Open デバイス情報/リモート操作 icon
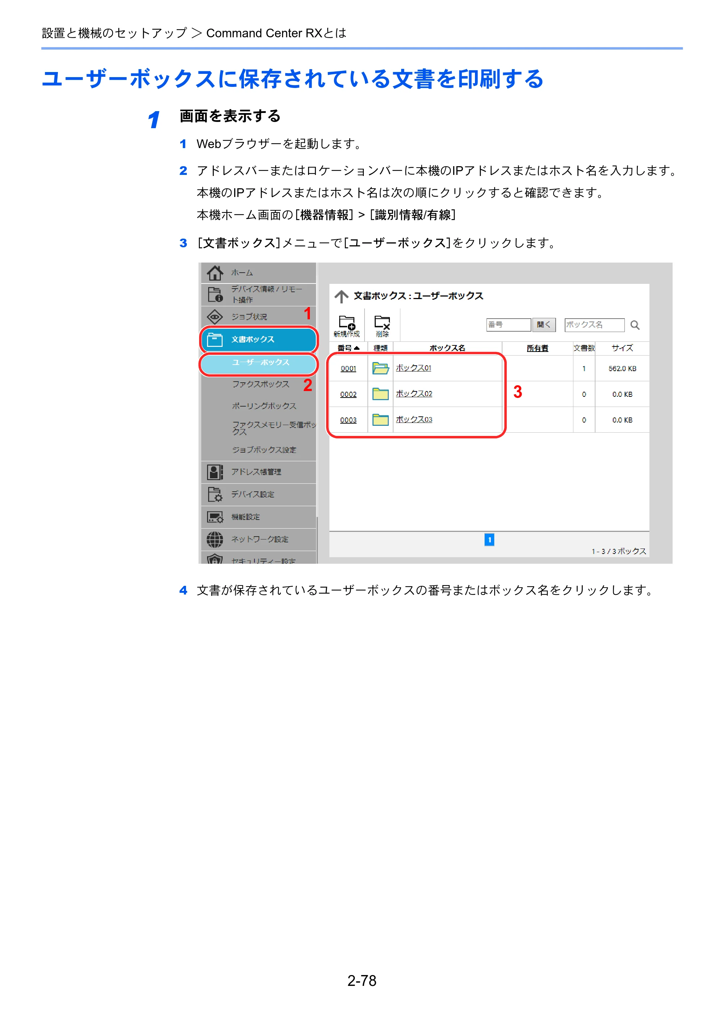Image resolution: width=724 pixels, height=1025 pixels. click(x=215, y=295)
